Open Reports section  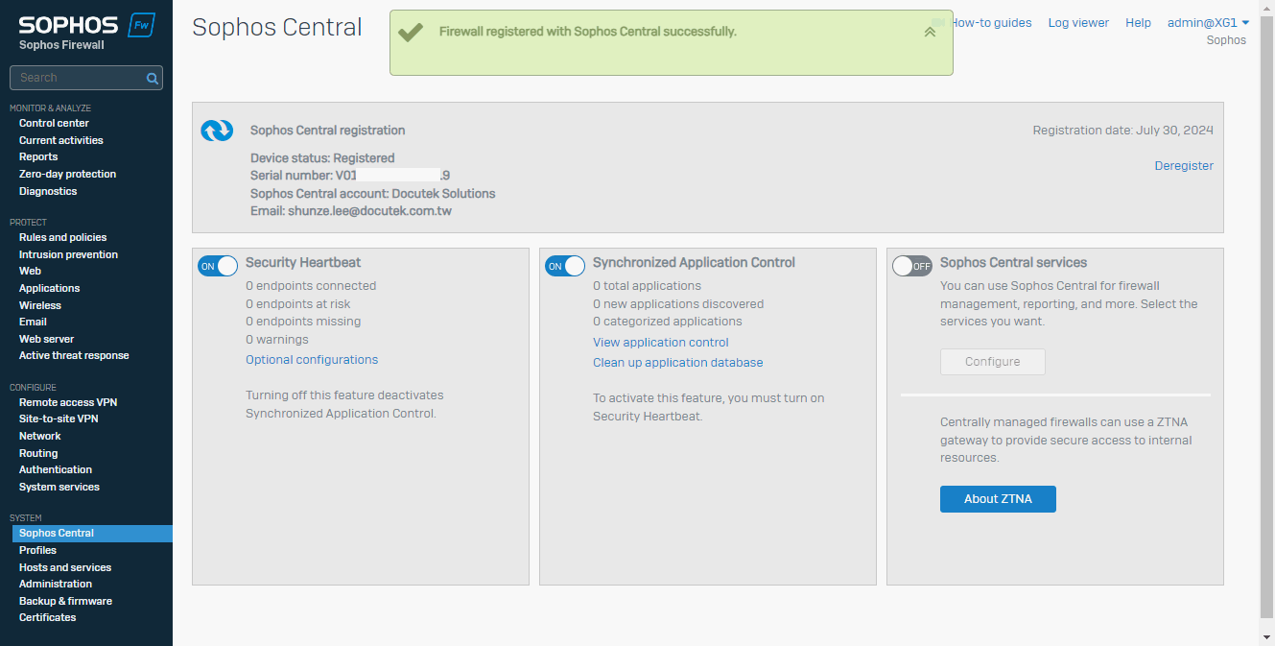38,156
